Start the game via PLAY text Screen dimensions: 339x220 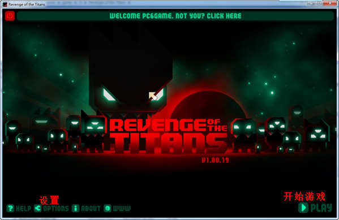pos(321,208)
